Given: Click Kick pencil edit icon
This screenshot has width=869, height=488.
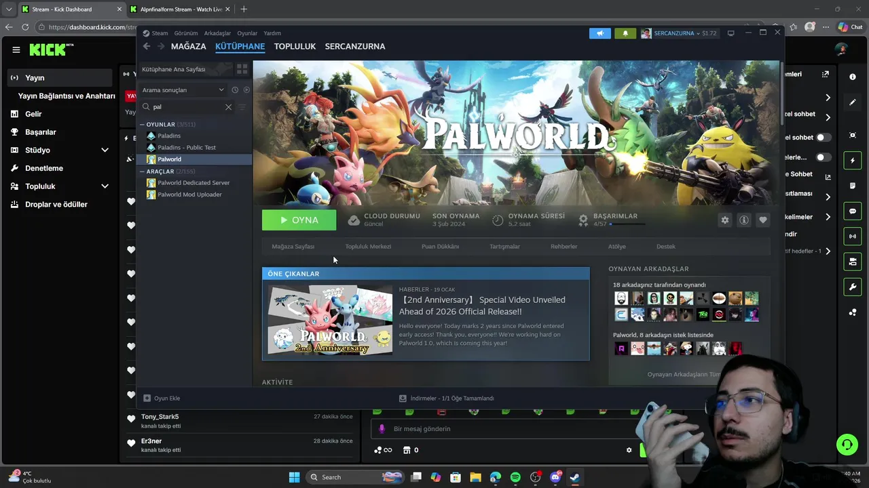Looking at the screenshot, I should click(x=853, y=102).
